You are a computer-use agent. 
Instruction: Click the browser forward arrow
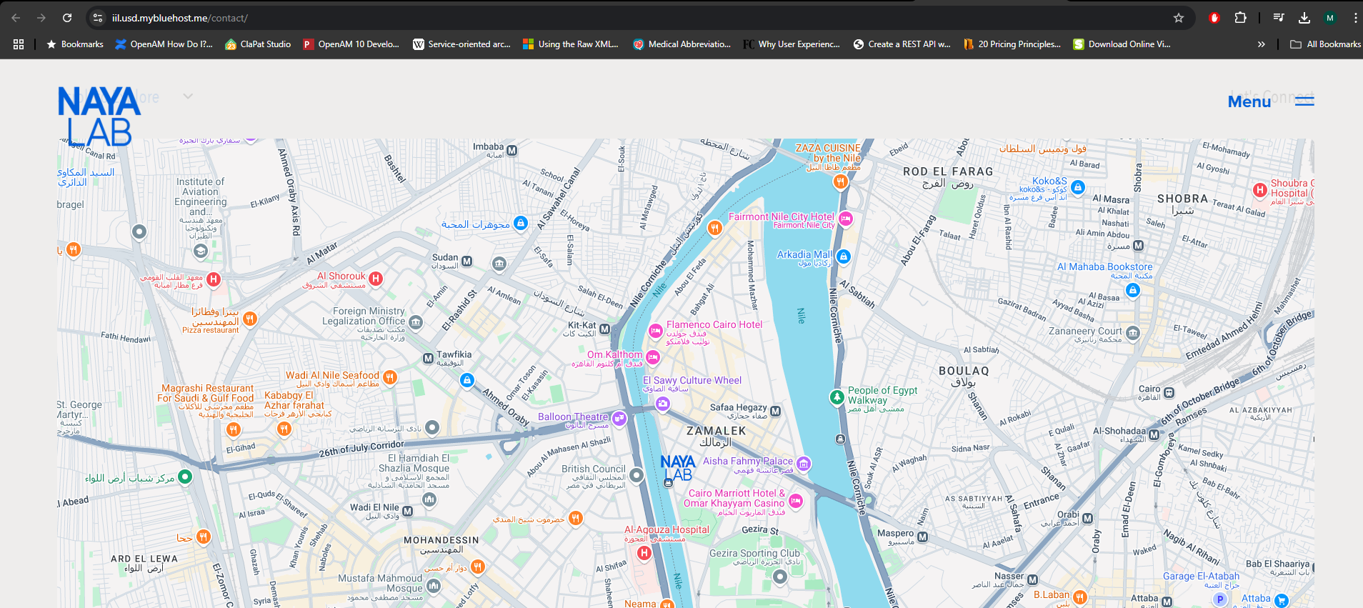41,18
